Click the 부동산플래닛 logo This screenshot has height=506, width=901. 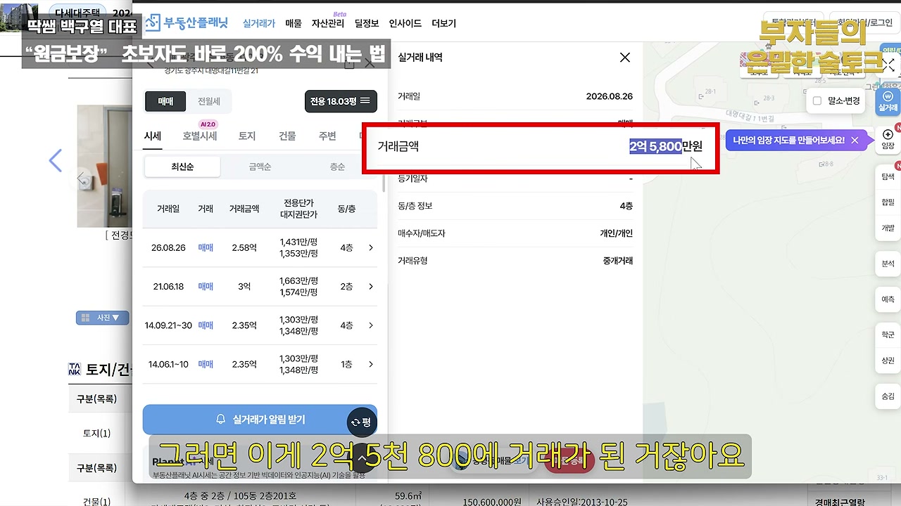pos(187,23)
